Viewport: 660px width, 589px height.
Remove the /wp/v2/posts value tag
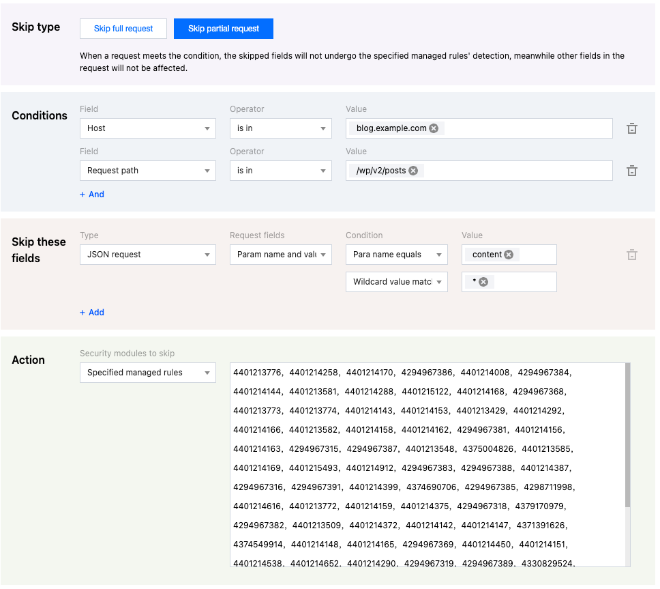coord(413,171)
